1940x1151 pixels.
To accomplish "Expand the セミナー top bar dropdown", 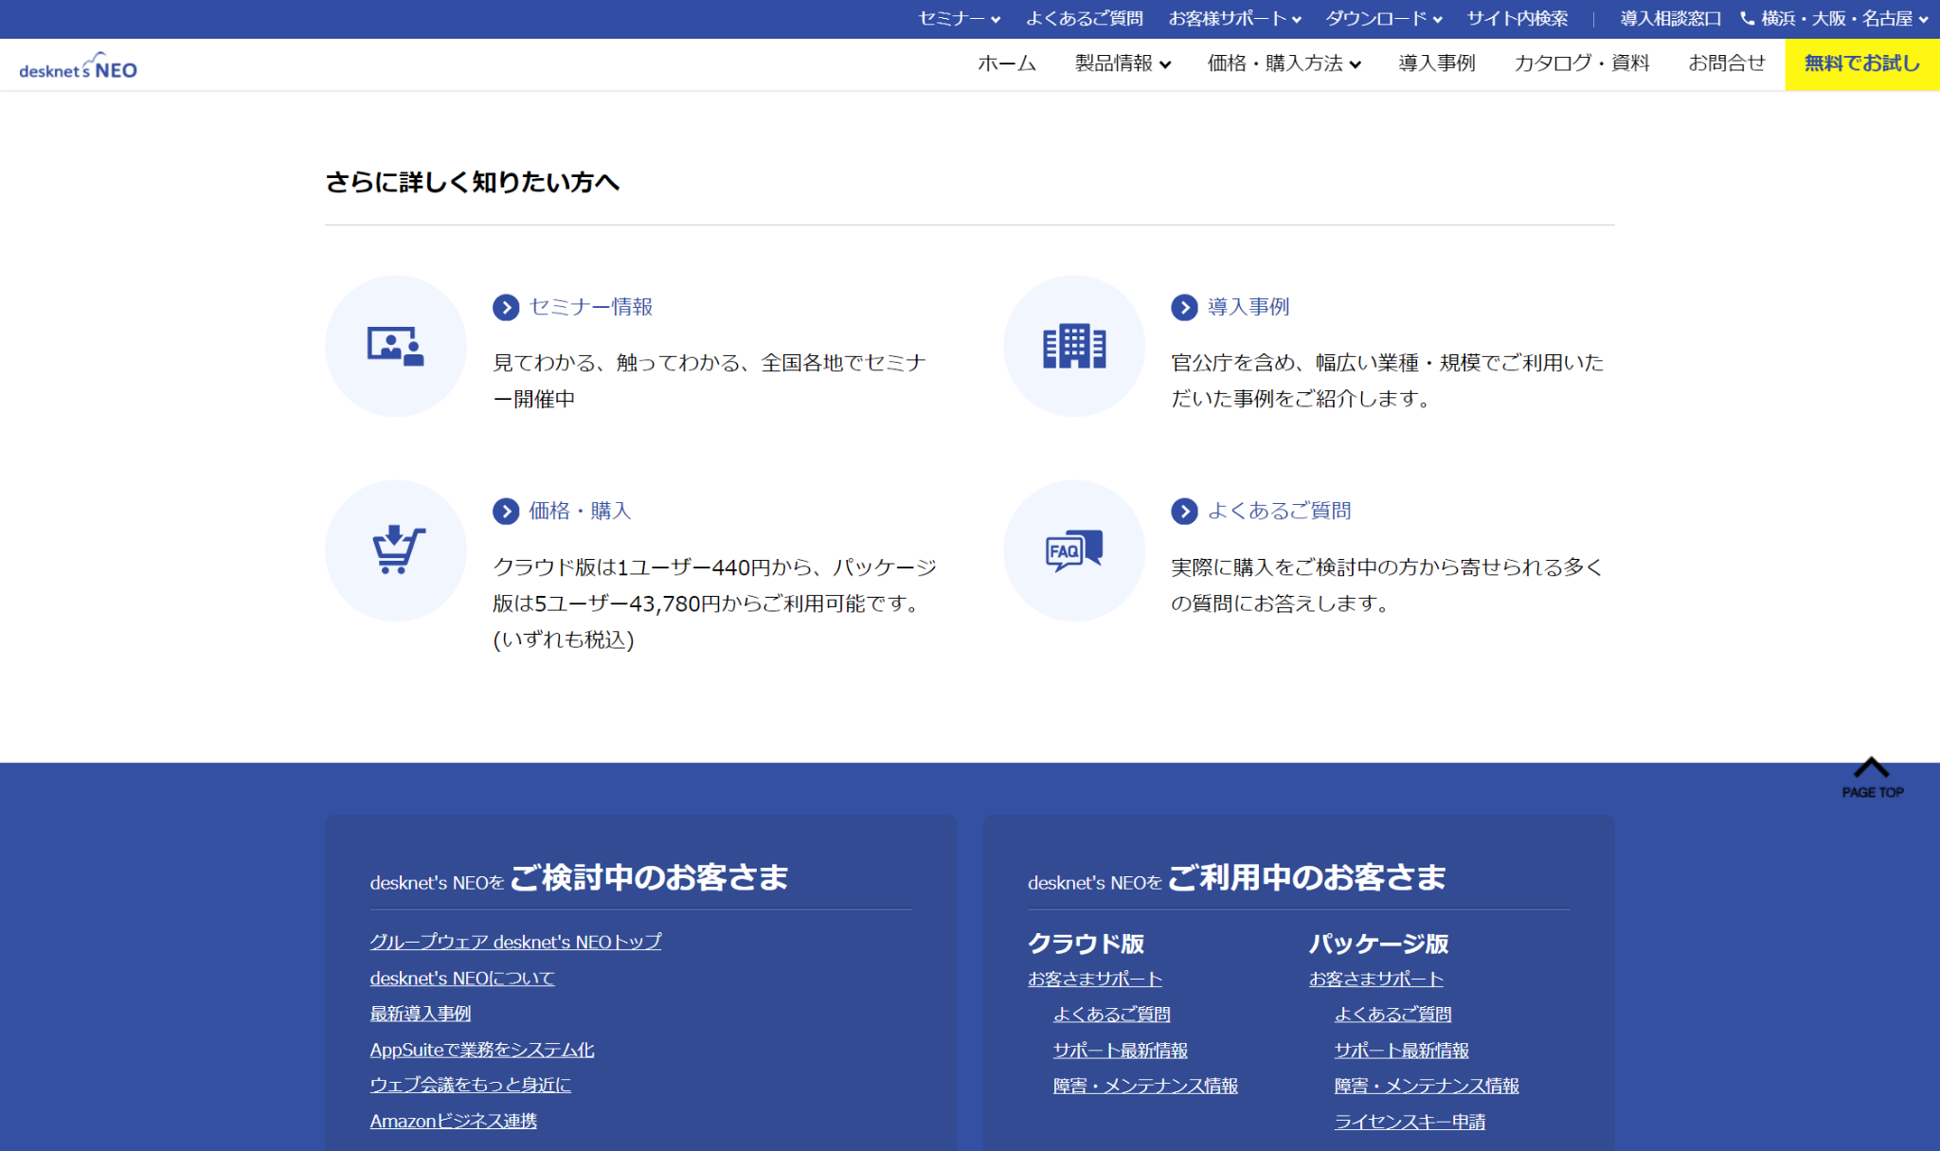I will (x=959, y=19).
